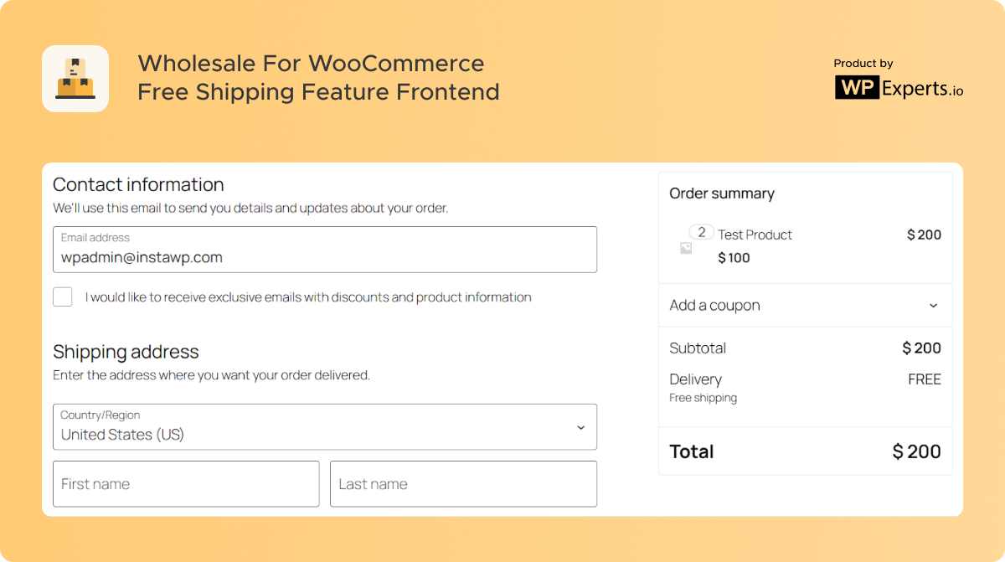The height and width of the screenshot is (562, 1005).
Task: Click the WP Experts.io logo
Action: pyautogui.click(x=899, y=88)
